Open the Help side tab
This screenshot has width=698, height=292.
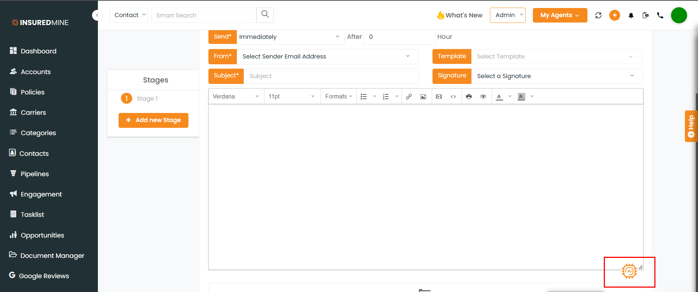(x=691, y=126)
